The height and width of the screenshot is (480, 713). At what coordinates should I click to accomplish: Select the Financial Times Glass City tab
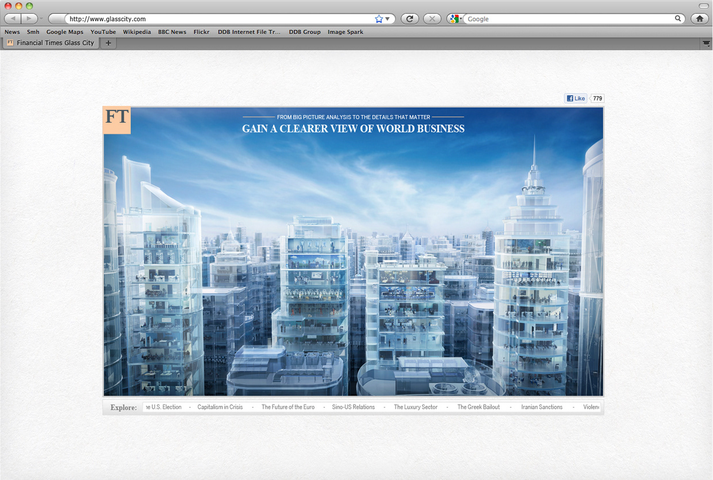coord(51,43)
